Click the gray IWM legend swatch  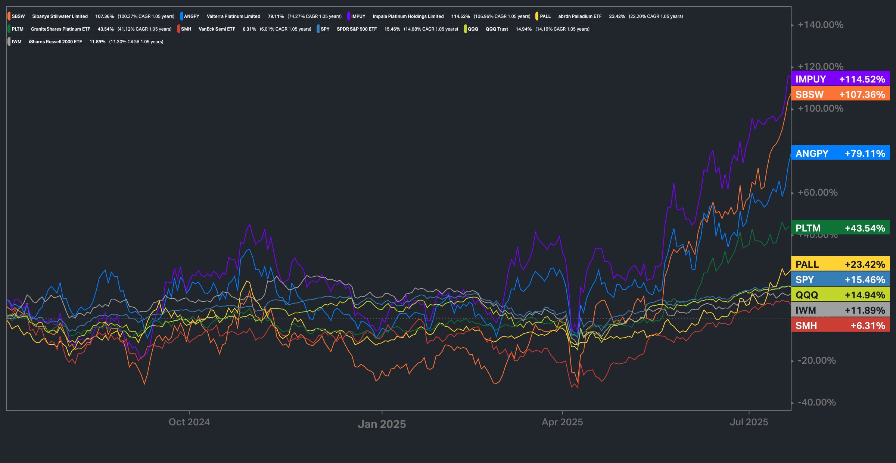coord(9,42)
